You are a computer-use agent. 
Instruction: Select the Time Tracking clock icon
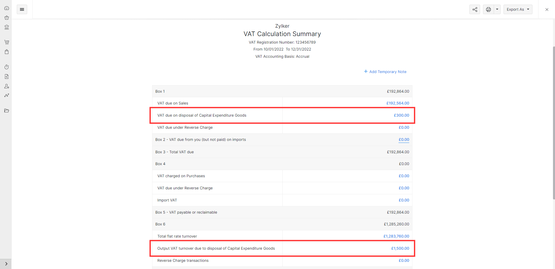7,67
